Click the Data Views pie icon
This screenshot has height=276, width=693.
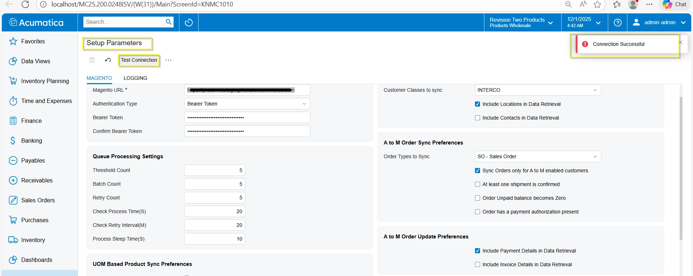(13, 61)
